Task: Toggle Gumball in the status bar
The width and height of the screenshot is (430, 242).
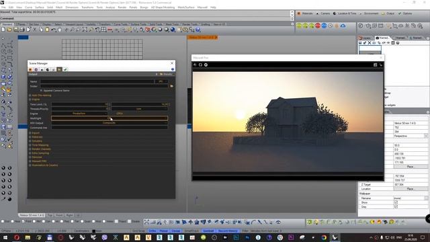Action: click(x=208, y=231)
